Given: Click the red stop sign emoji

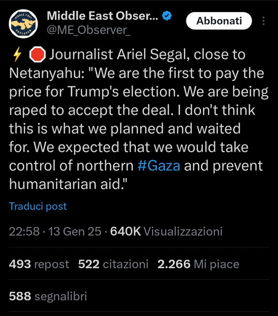Looking at the screenshot, I should pos(37,55).
